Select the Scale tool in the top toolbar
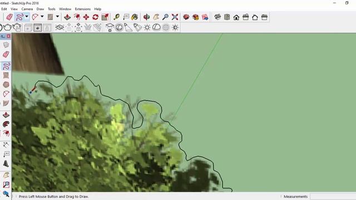The width and height of the screenshot is (356, 200). click(105, 17)
